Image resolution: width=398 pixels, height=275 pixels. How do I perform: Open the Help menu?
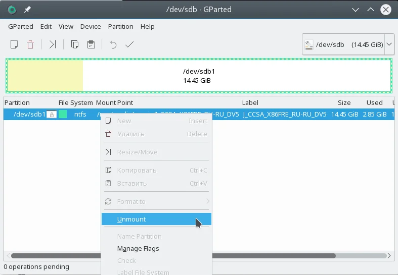(x=148, y=26)
